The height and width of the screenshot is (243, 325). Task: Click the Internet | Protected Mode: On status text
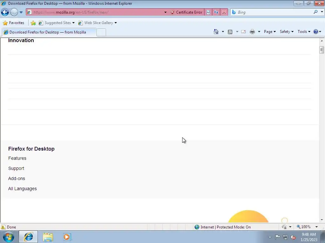coord(226,227)
